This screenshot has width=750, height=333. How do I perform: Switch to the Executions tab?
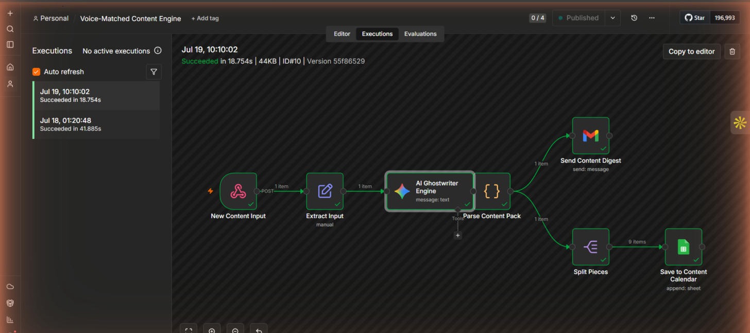377,34
